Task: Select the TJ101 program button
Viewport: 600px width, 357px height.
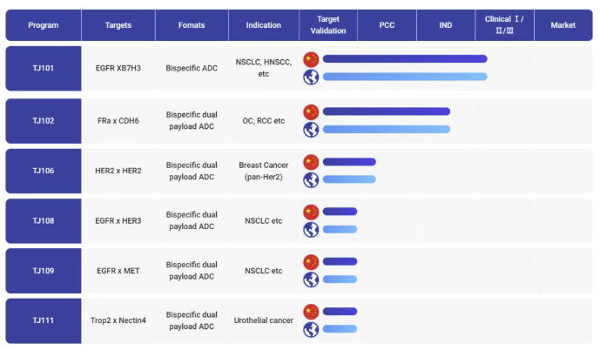Action: (x=43, y=68)
